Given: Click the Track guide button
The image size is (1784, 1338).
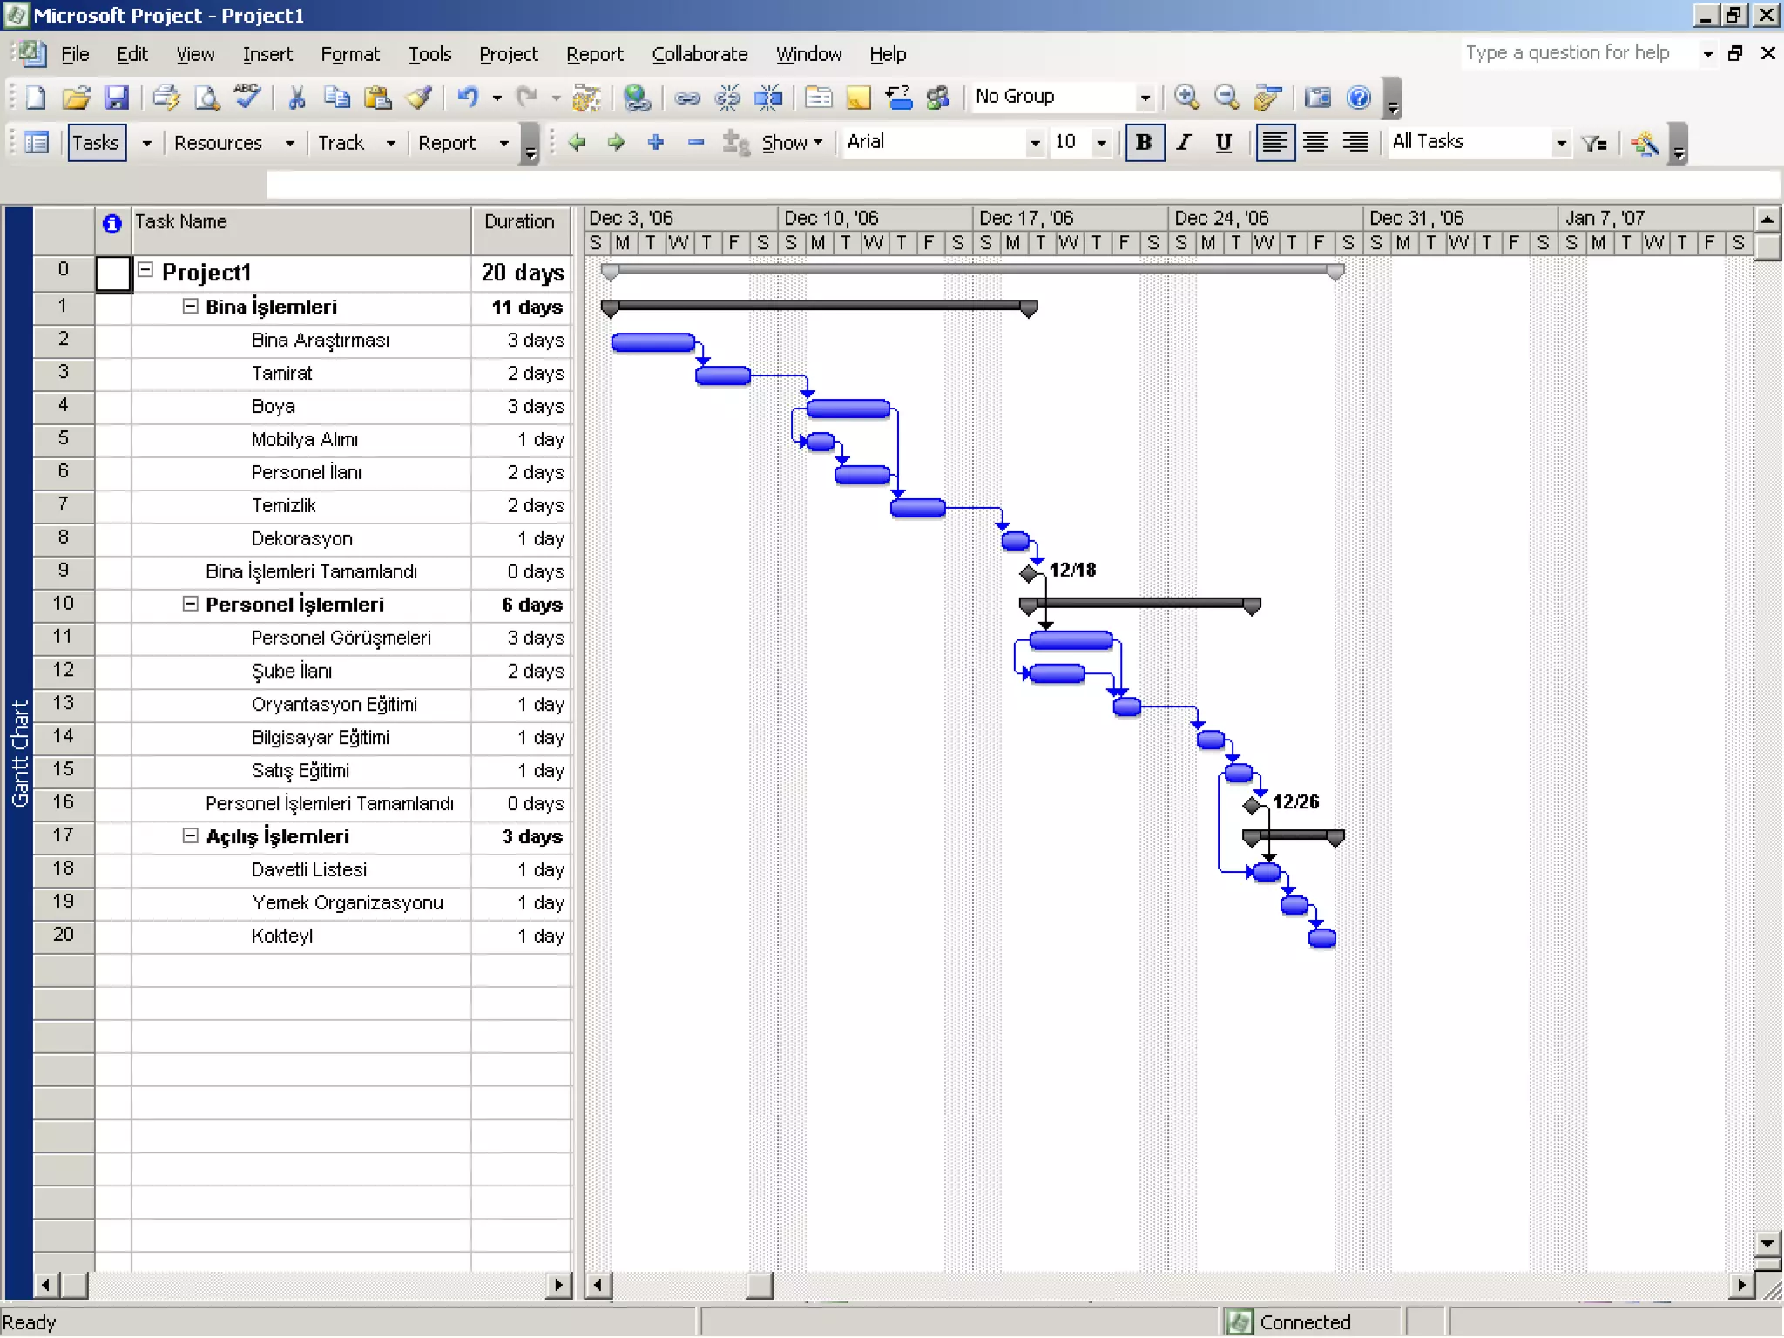Looking at the screenshot, I should [x=341, y=143].
